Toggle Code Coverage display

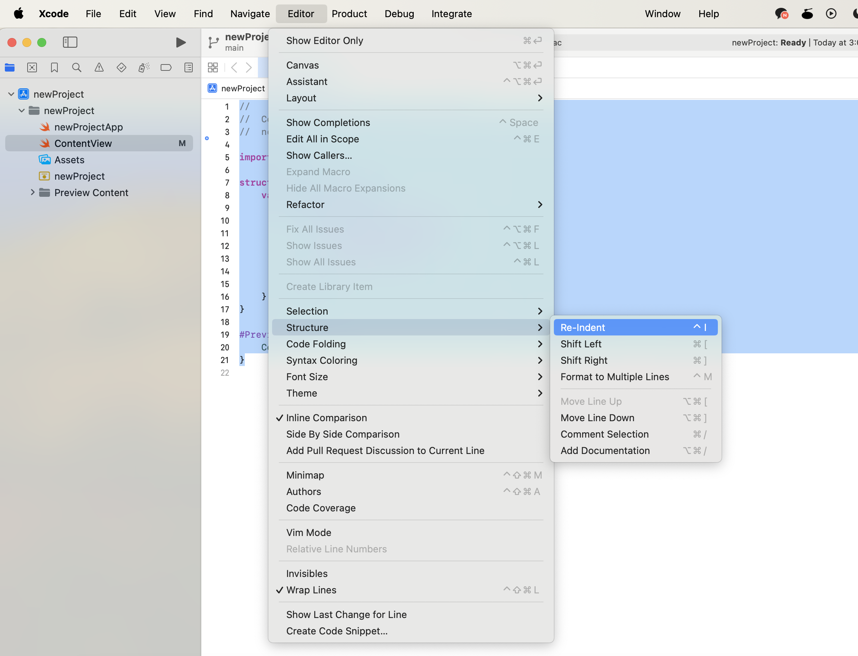411,508
